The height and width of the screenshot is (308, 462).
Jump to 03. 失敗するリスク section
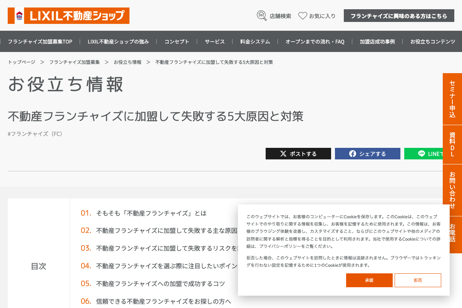pos(159,248)
